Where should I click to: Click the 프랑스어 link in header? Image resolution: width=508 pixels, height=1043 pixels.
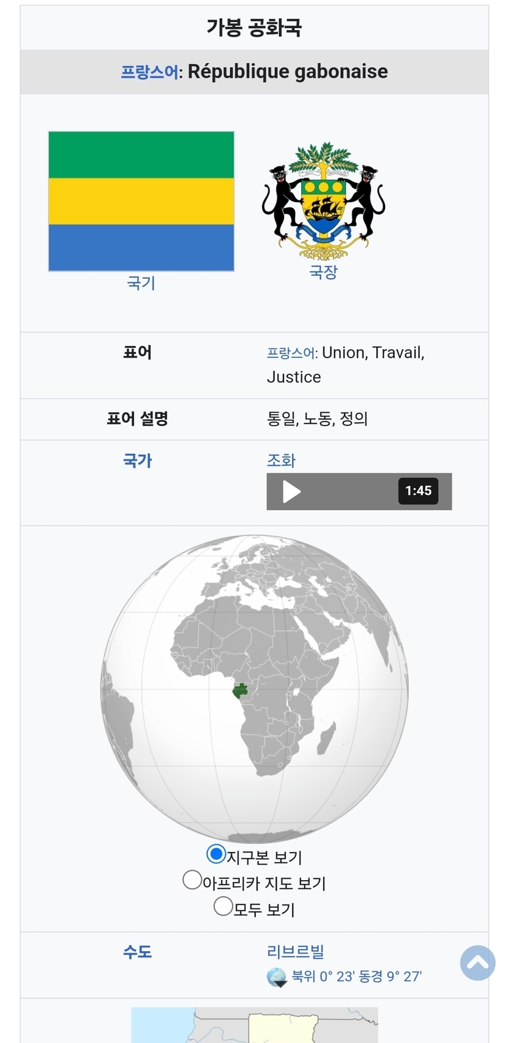(150, 72)
